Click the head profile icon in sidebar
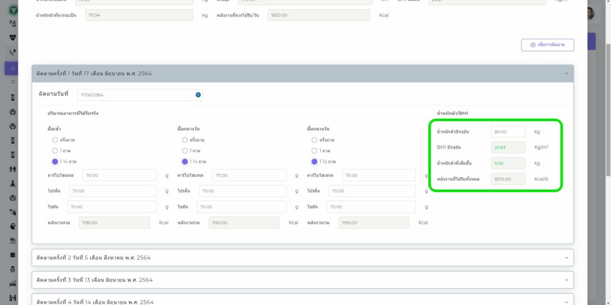Viewport: 611px width, 305px height. [13, 226]
